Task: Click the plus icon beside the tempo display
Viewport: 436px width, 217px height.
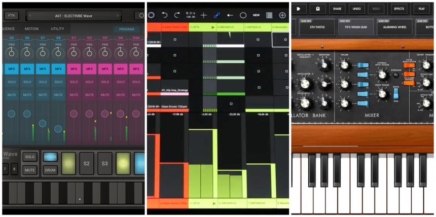Action: coord(204,15)
